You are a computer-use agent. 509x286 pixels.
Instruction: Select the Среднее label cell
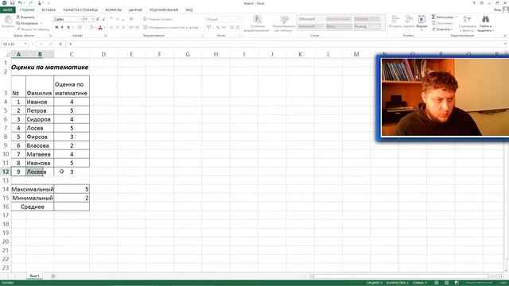pos(33,207)
